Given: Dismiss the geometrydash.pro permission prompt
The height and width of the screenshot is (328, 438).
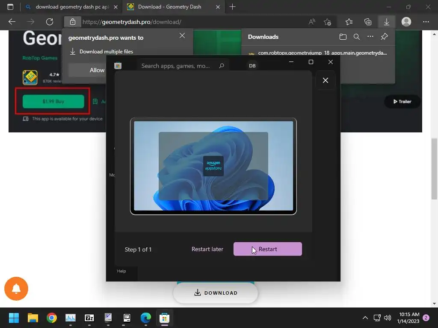Looking at the screenshot, I should pos(182,35).
